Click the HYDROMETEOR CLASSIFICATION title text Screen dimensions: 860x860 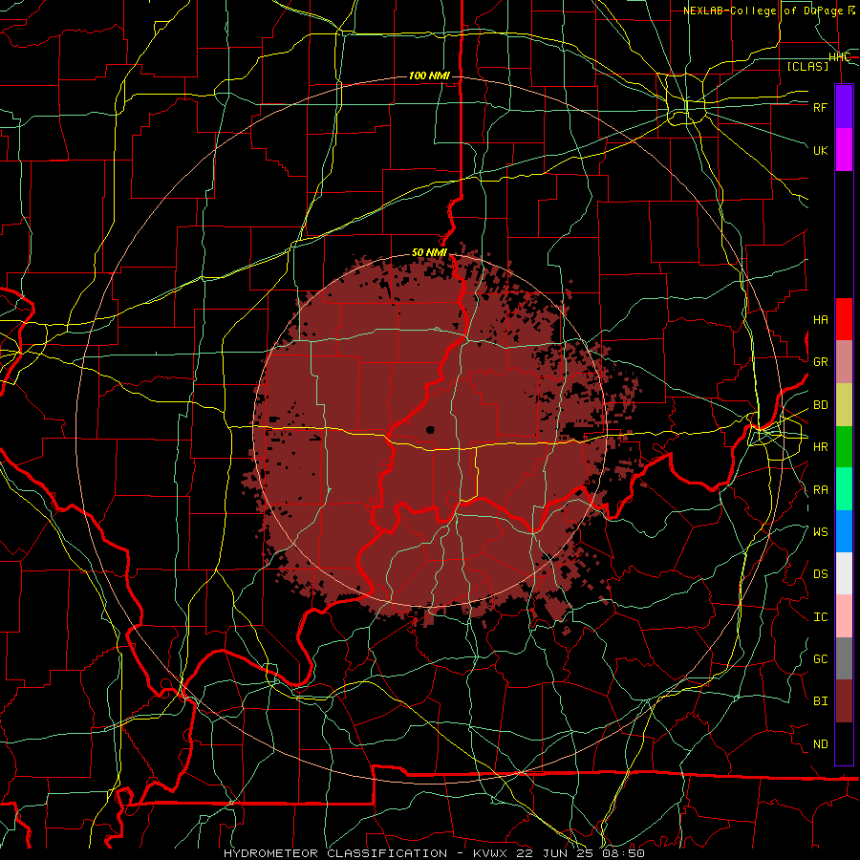click(x=335, y=853)
